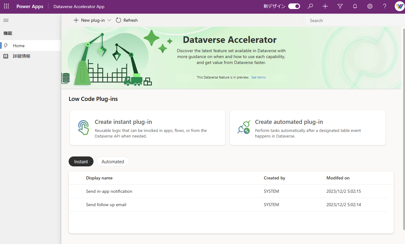405x244 pixels.
Task: Open the 詳細情報 sidebar item
Action: [x=21, y=56]
